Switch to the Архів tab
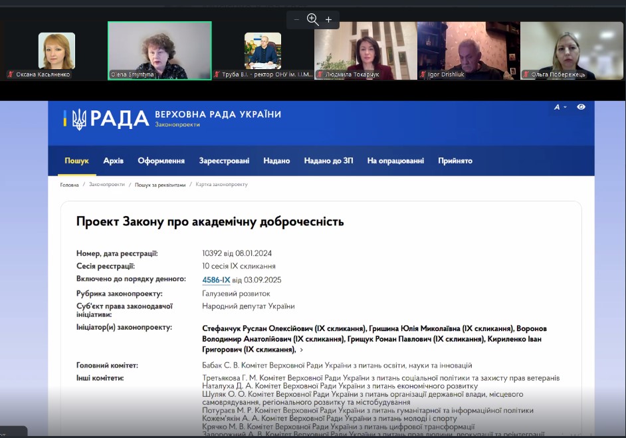626x438 pixels. point(113,161)
